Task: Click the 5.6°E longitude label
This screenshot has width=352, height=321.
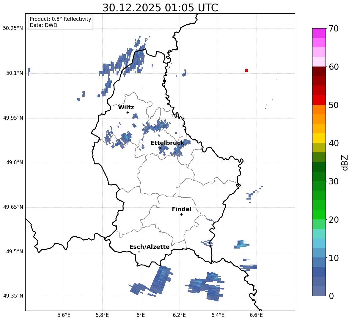Action: click(x=64, y=315)
